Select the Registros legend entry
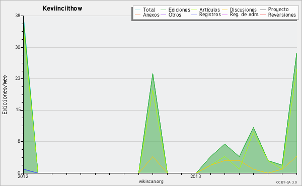Image resolution: width=302 pixels, height=186 pixels. click(210, 15)
